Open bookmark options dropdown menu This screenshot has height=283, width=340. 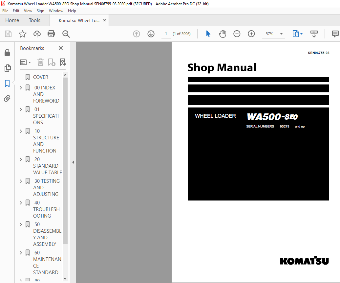[25, 62]
